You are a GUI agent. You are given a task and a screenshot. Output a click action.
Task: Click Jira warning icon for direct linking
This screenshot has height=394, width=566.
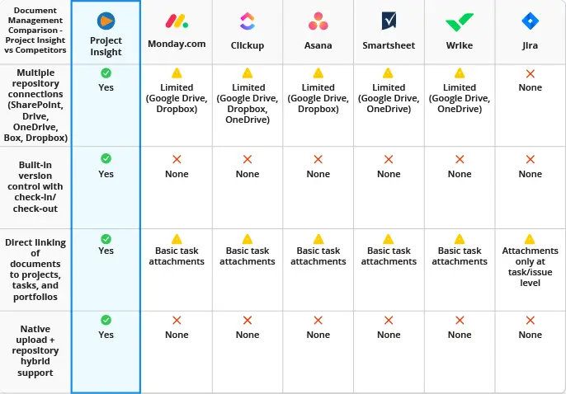[x=531, y=238]
